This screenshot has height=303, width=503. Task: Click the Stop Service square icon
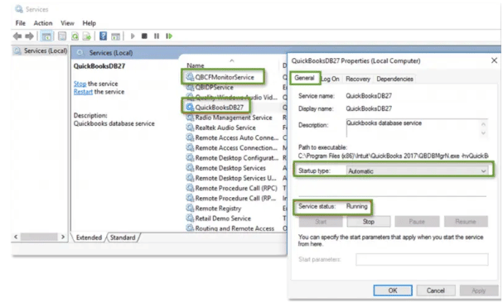144,36
